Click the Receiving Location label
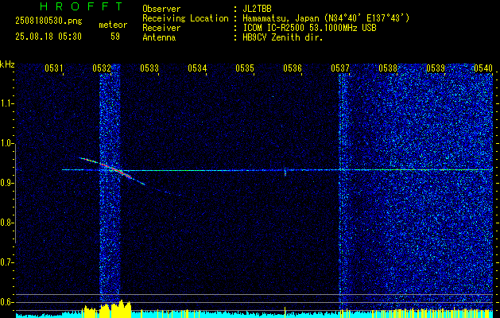The width and height of the screenshot is (500, 318). tap(185, 18)
